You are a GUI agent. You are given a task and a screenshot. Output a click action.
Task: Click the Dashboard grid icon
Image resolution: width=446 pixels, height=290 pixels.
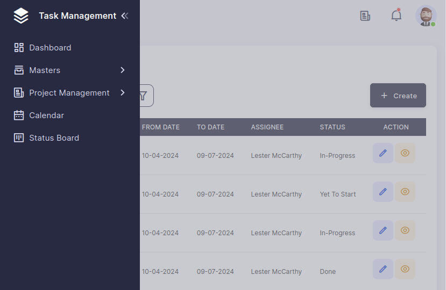click(x=19, y=47)
